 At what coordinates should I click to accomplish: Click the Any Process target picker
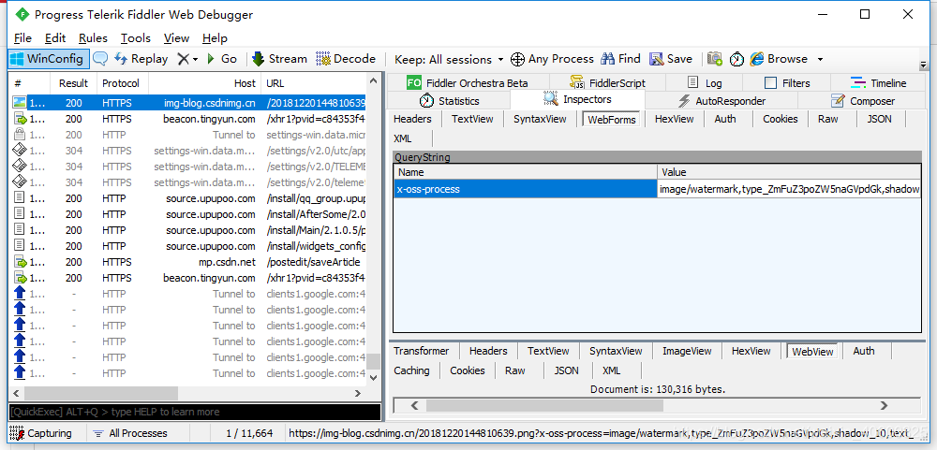click(x=552, y=59)
